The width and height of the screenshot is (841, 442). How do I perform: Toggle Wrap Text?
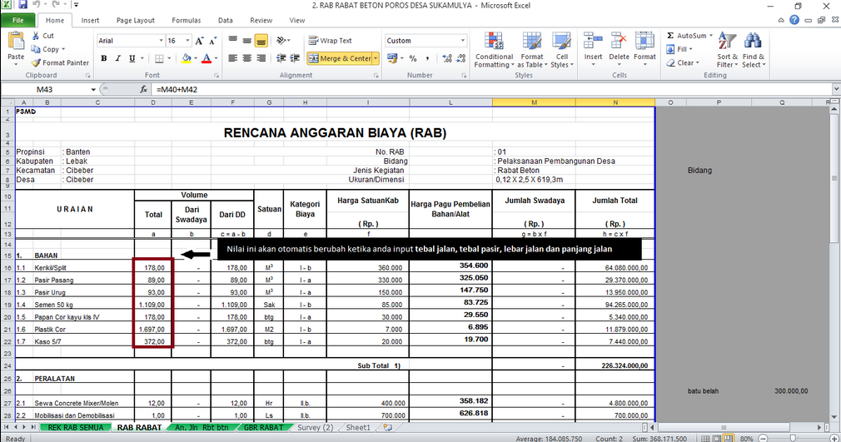330,41
